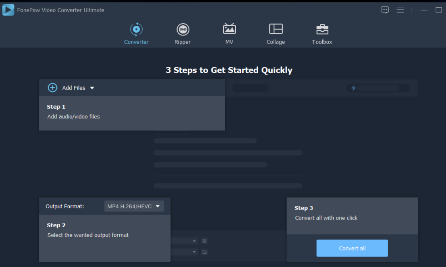446x267 pixels.
Task: Open the MP4 H.264/HEVC output format dropdown
Action: pos(134,206)
